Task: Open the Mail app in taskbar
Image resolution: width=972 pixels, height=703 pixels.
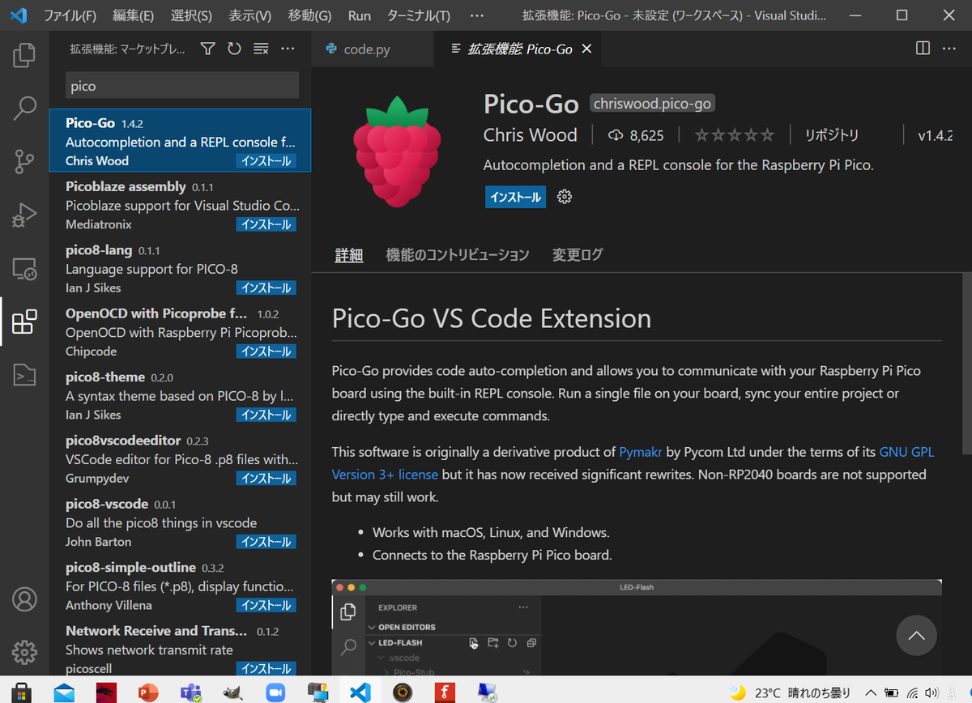Action: 64,692
